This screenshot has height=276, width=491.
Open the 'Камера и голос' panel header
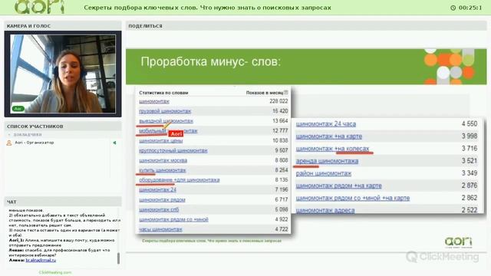[63, 26]
